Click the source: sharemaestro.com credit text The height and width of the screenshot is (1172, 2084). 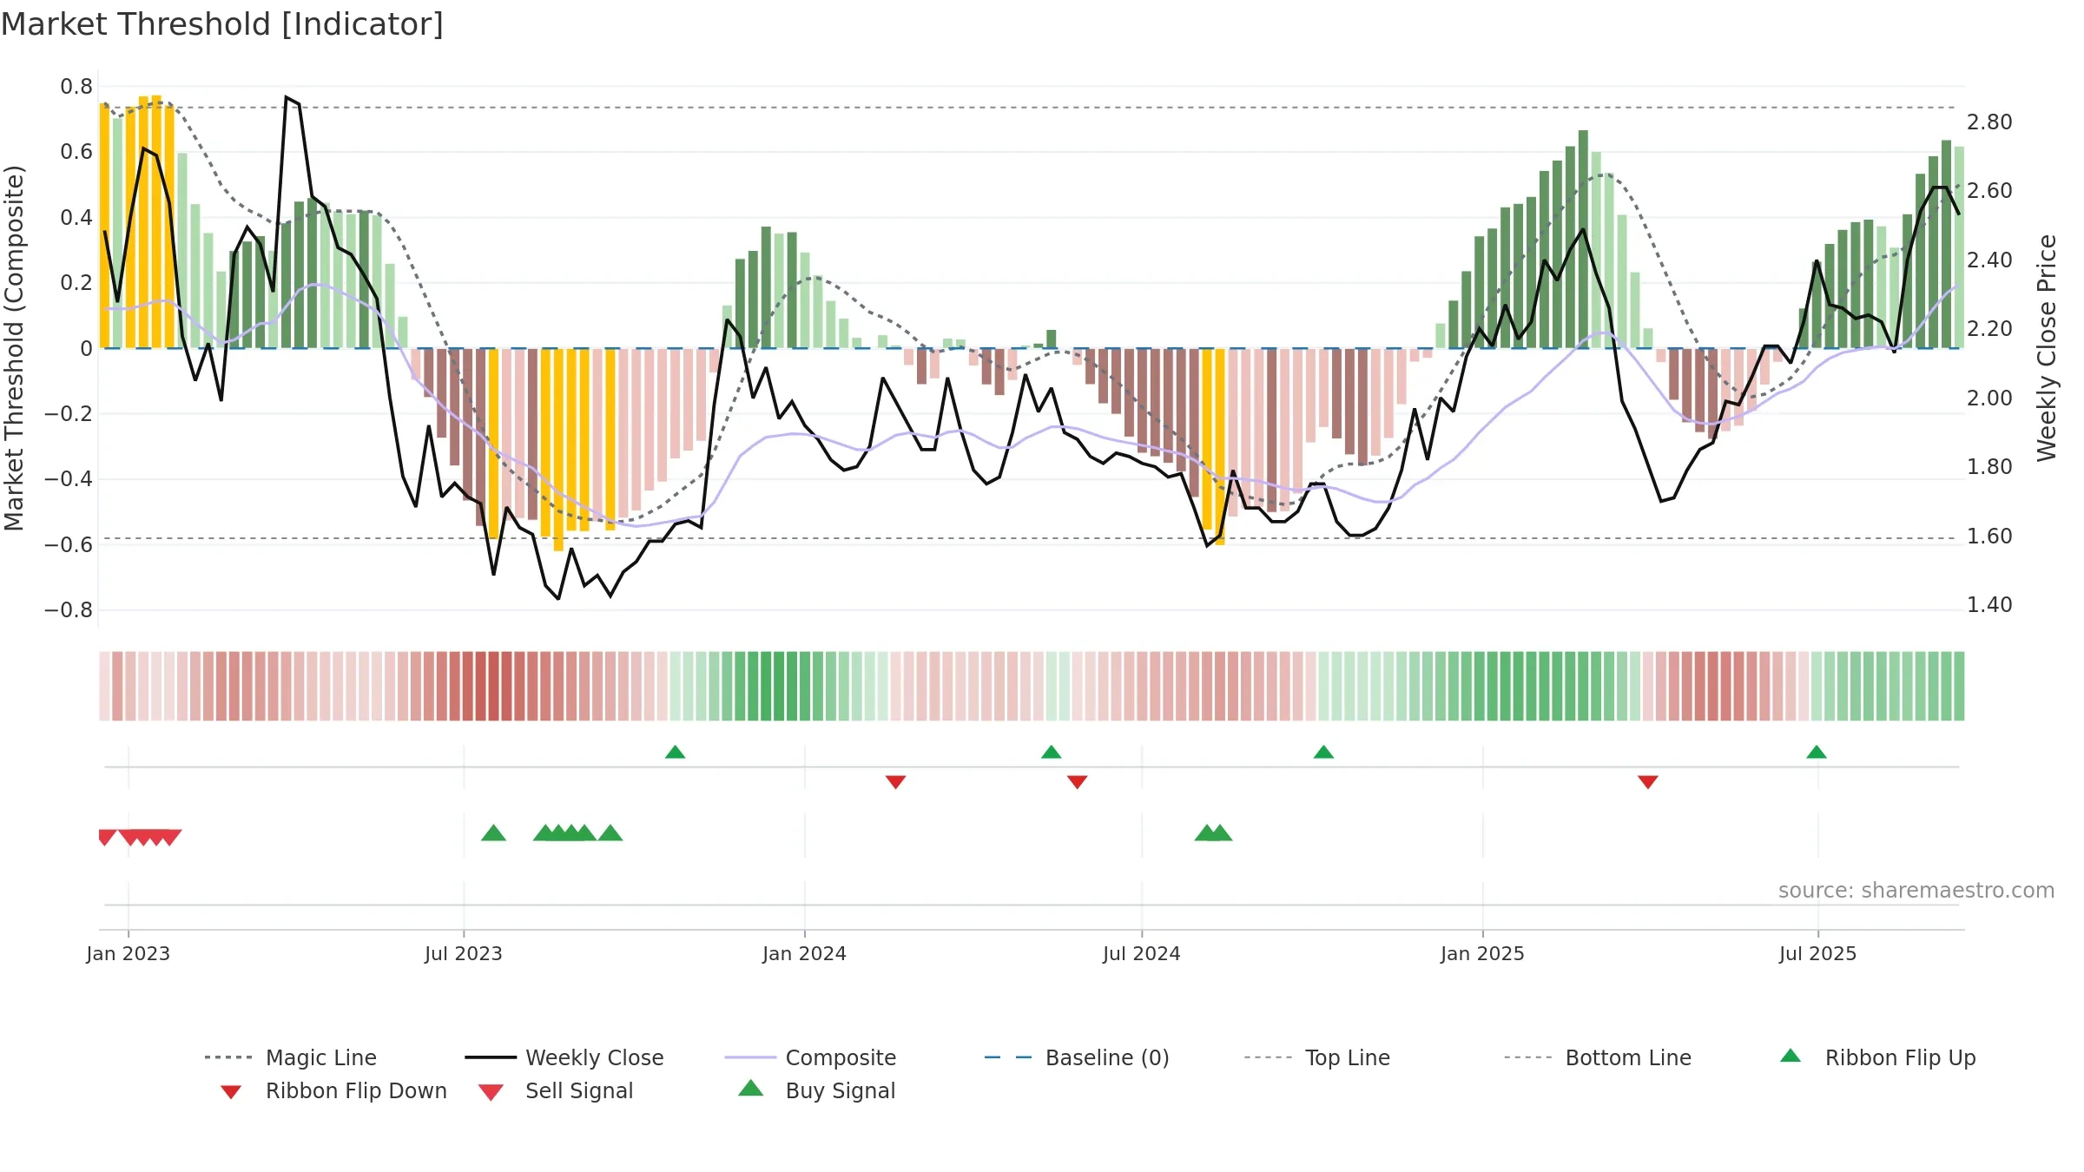(1916, 891)
